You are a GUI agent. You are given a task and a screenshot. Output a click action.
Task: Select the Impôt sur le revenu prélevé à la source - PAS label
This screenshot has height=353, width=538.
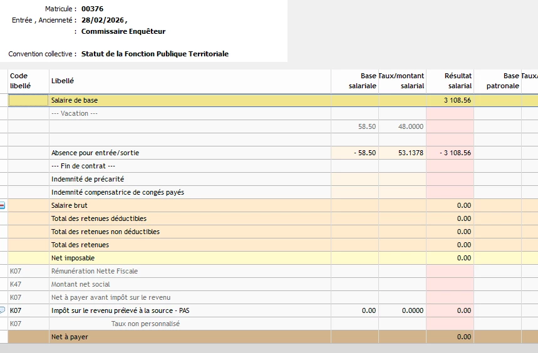tap(120, 310)
